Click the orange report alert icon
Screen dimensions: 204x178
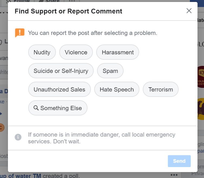point(20,33)
